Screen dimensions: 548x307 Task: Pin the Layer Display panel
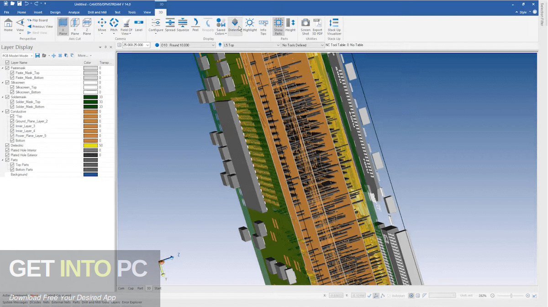coord(105,47)
